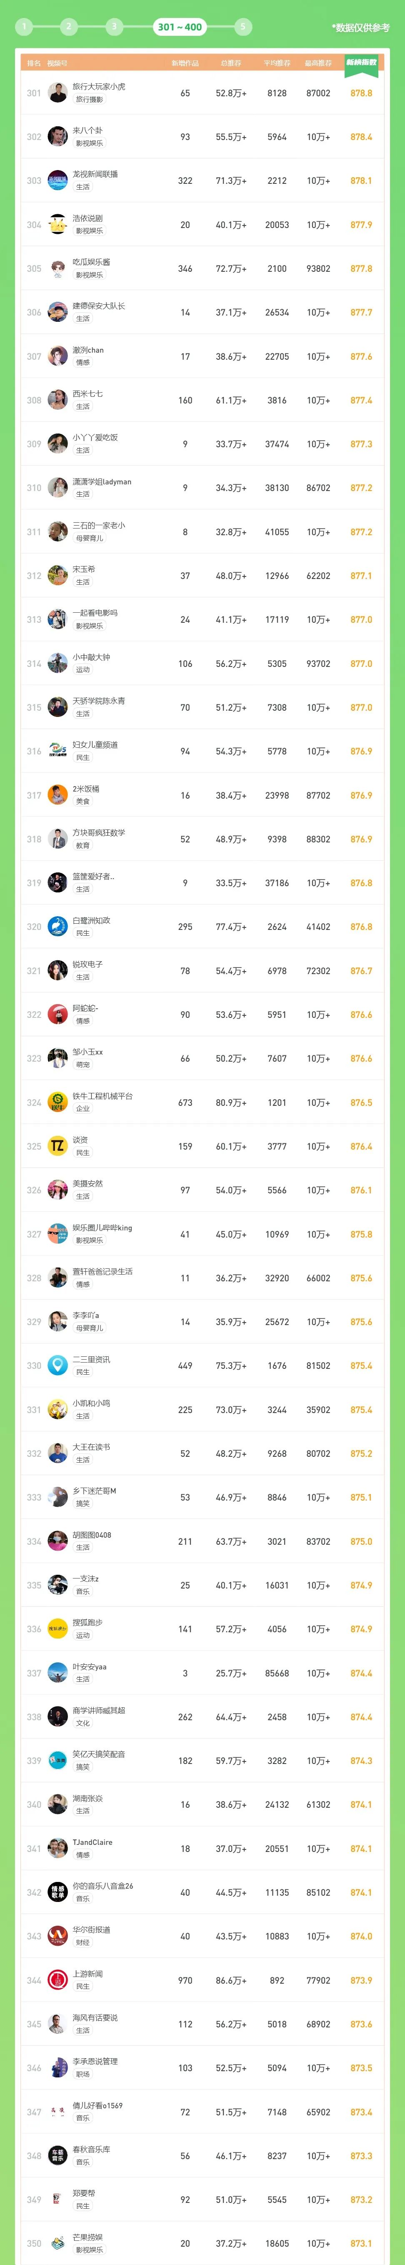Image resolution: width=405 pixels, height=2265 pixels.
Task: Go to pagination page 1
Action: coord(25,26)
